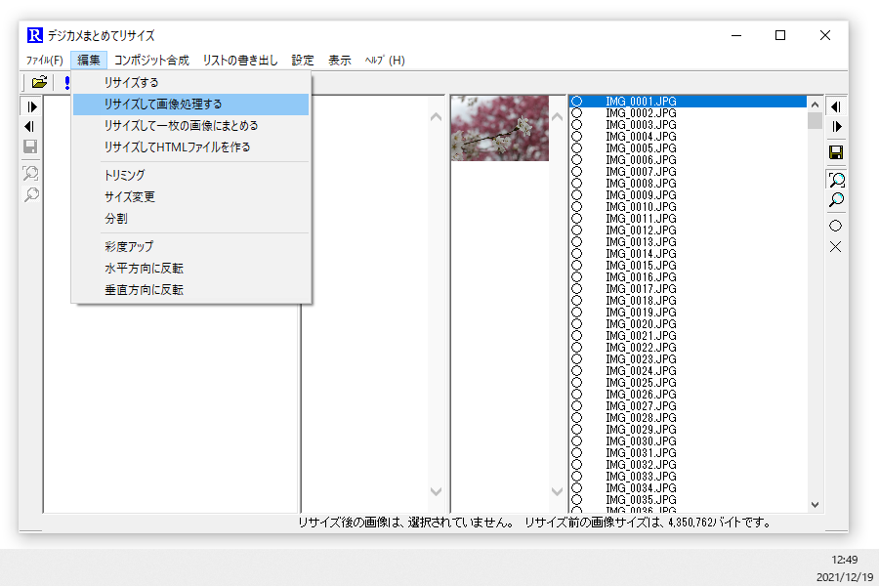Select 水平方向に反転 menu entry

tap(190, 268)
